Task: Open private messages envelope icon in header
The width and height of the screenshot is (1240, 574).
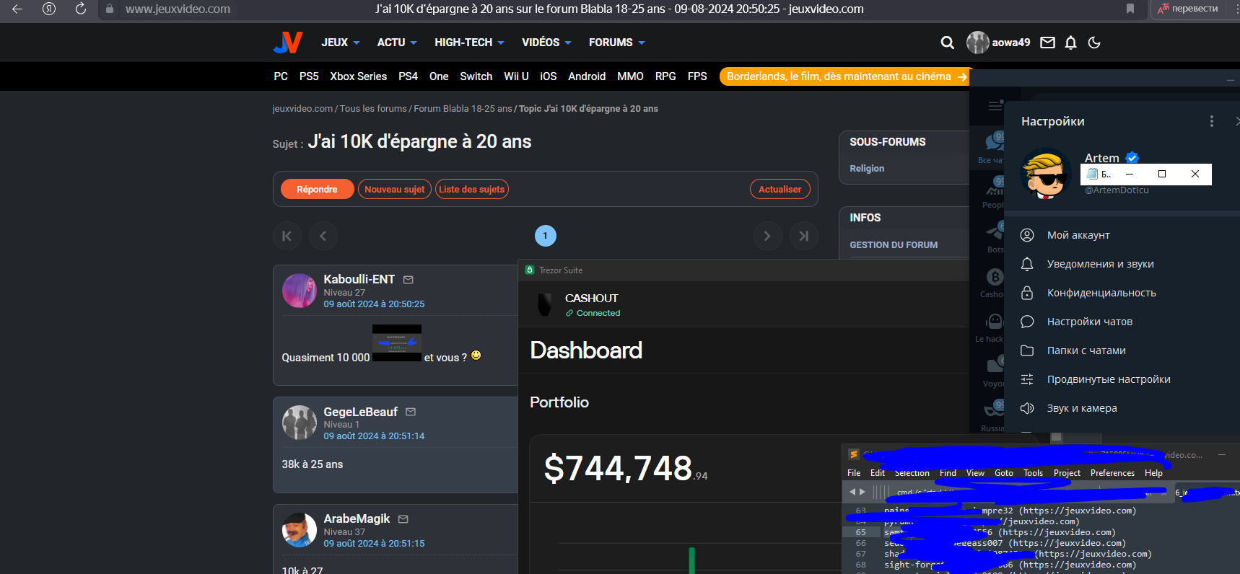Action: 1047,43
